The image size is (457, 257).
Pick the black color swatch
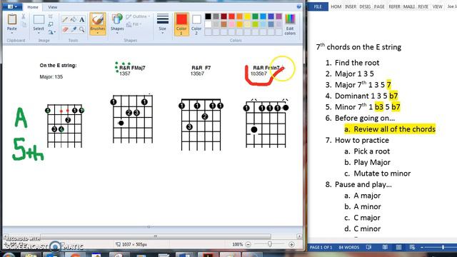coord(208,16)
